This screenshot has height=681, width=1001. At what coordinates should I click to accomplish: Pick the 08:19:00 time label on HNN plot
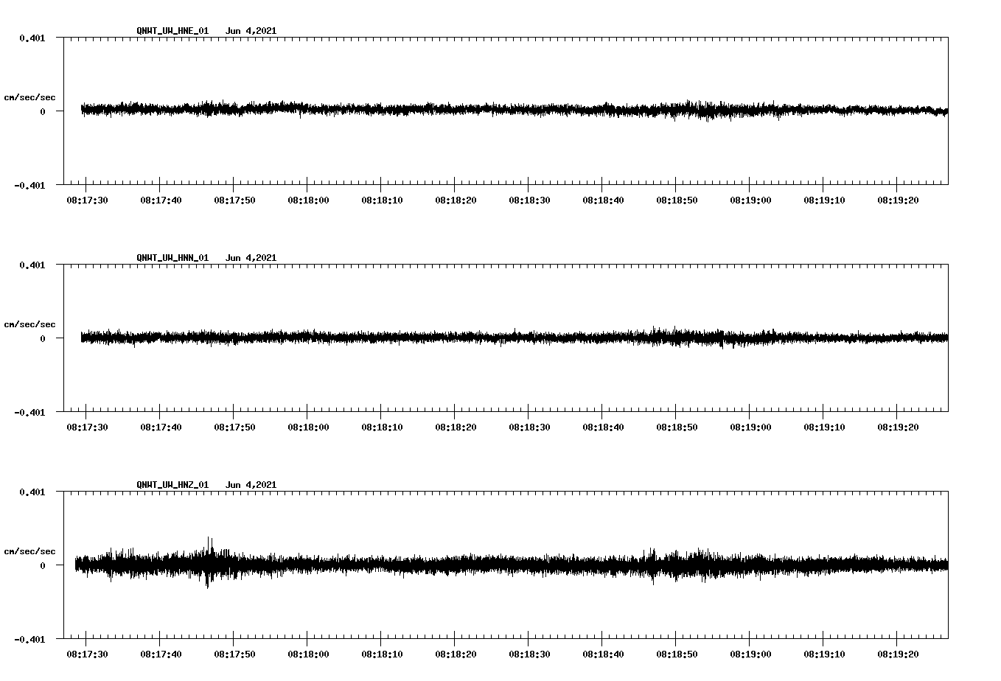click(x=750, y=427)
